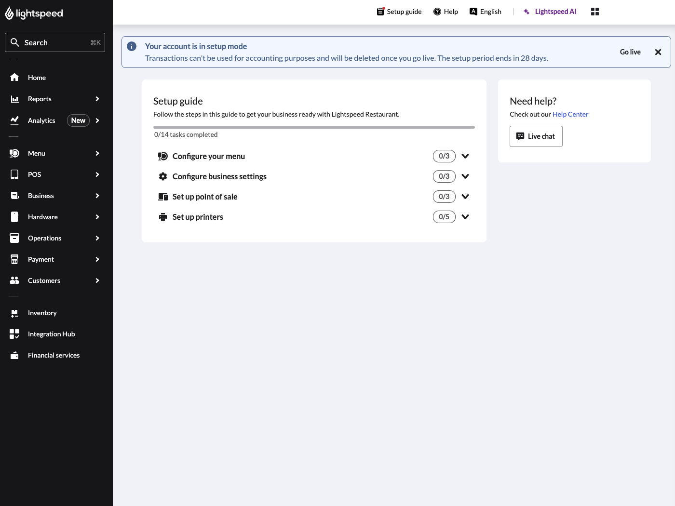Open the Menu plate icon in sidebar
Screen dimensions: 675x506
[x=14, y=153]
